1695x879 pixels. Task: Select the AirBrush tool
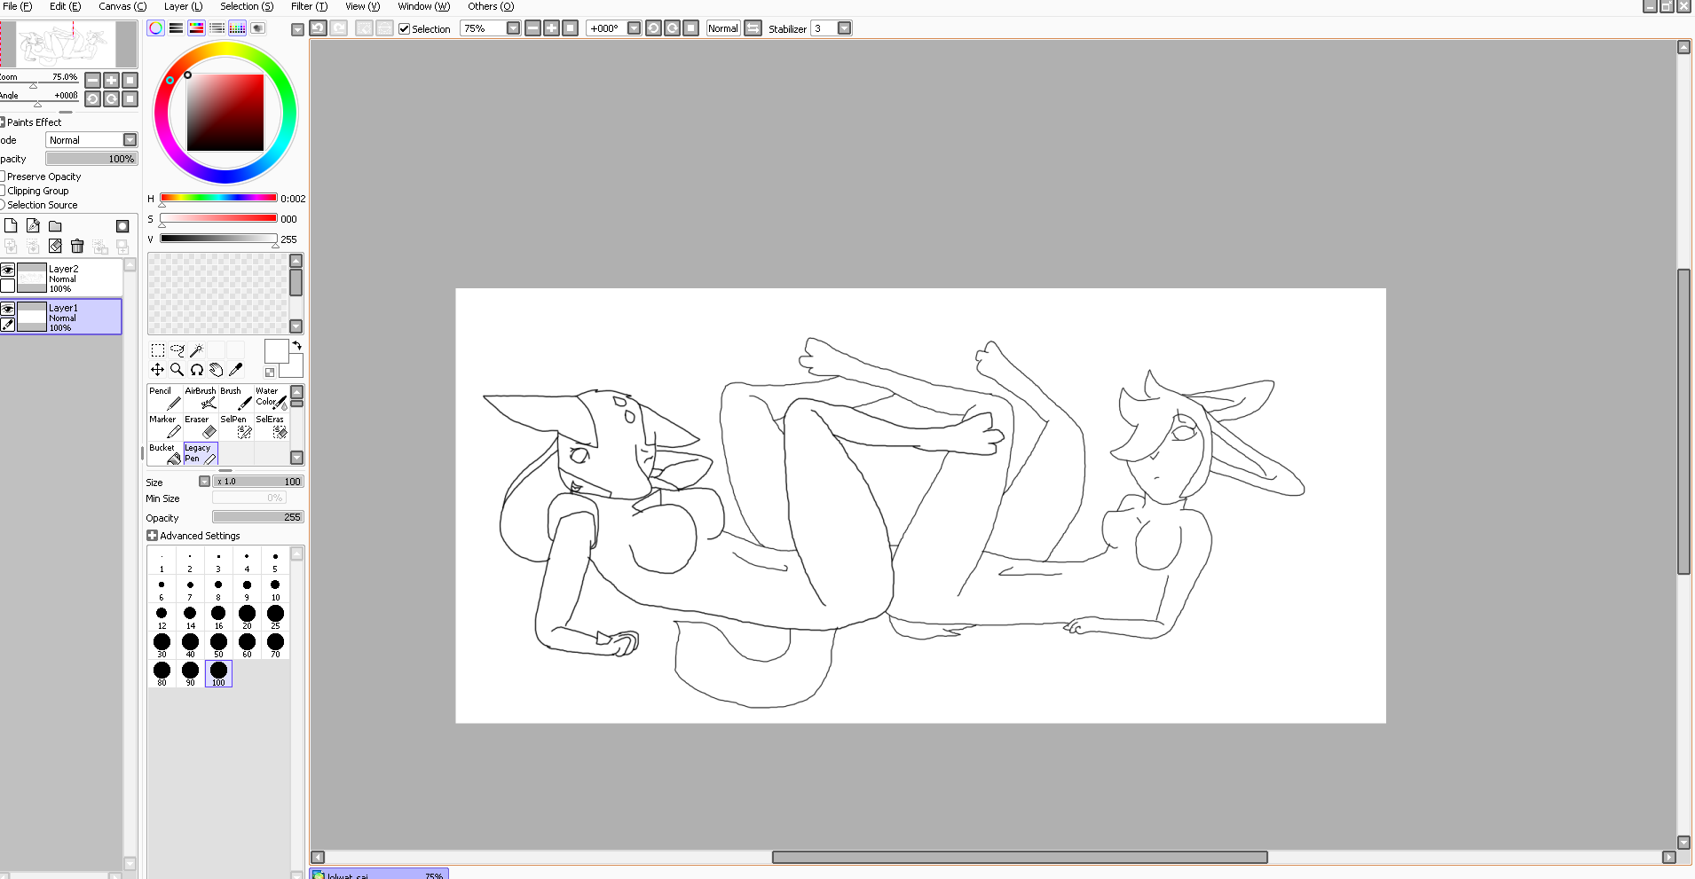click(201, 398)
